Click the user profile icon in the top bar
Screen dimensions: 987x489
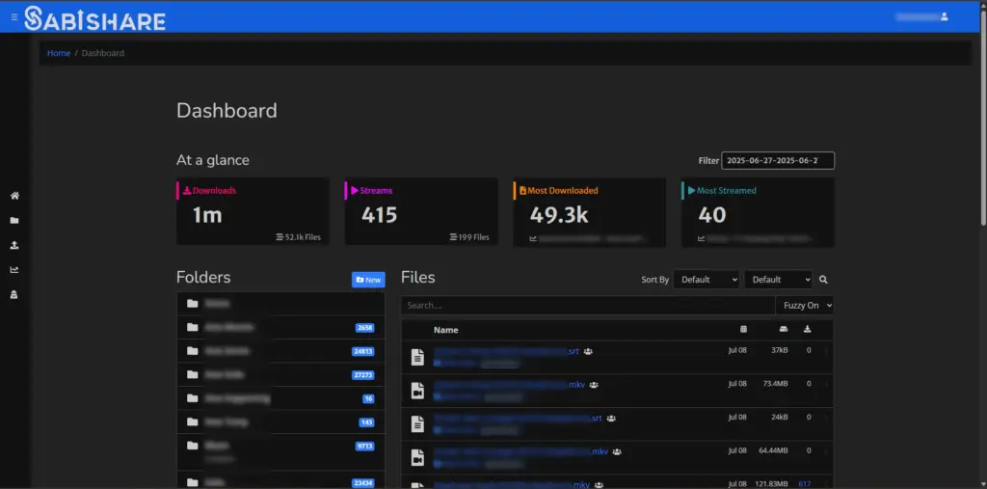tap(944, 16)
